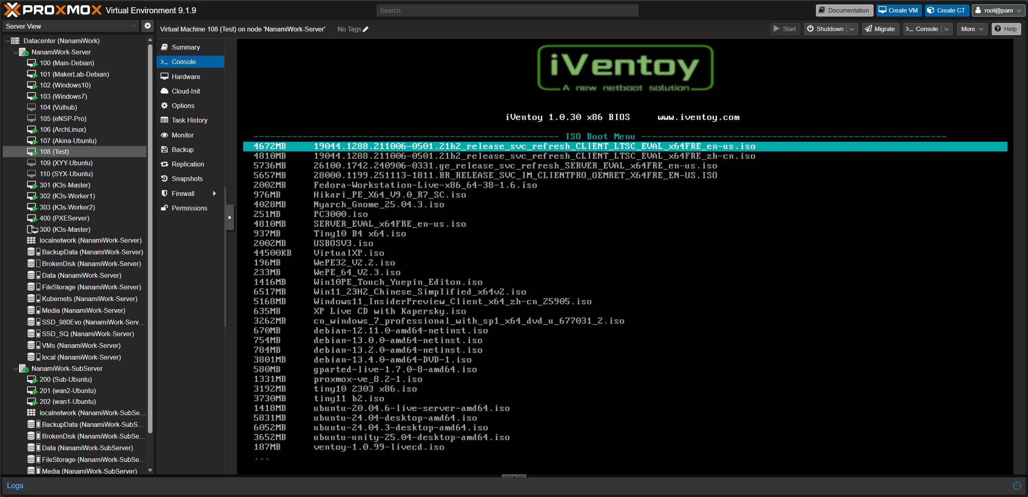Image resolution: width=1028 pixels, height=497 pixels.
Task: Click the Options gear icon
Action: point(164,105)
